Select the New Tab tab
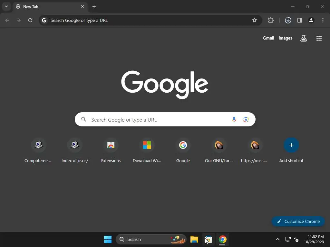 point(50,6)
